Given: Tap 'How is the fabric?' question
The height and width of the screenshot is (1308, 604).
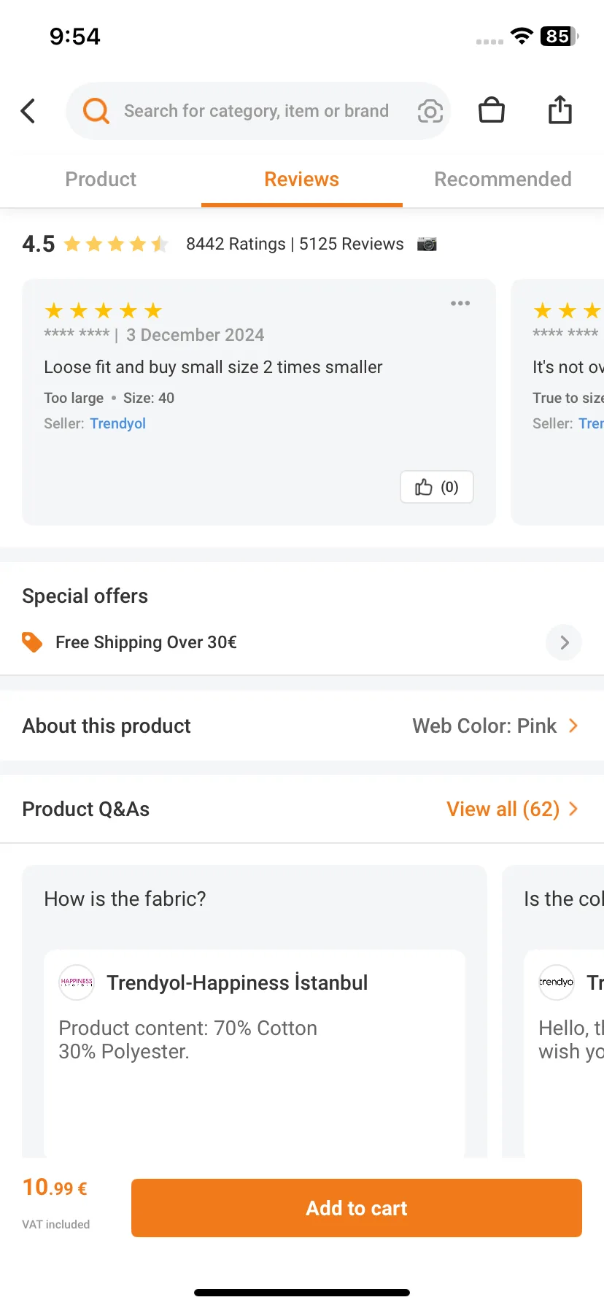Looking at the screenshot, I should [125, 899].
